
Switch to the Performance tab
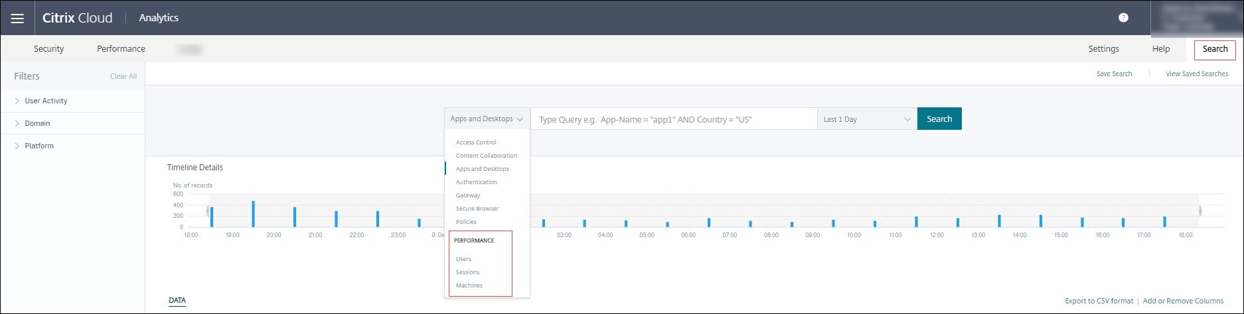[121, 49]
